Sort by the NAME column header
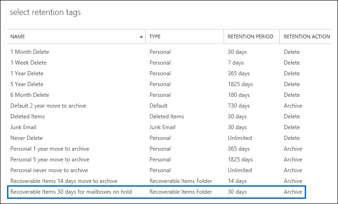The height and width of the screenshot is (204, 338). (18, 36)
